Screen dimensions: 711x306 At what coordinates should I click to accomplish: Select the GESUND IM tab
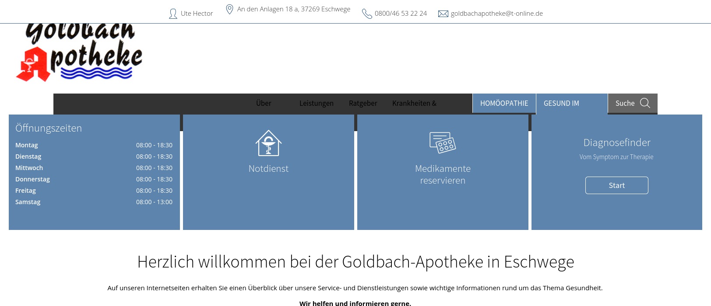click(x=572, y=103)
